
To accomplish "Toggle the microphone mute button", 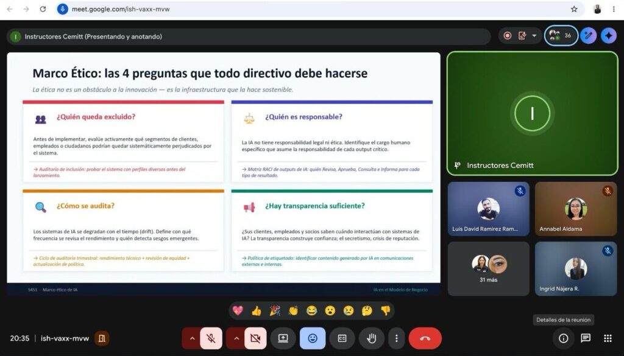I will point(211,338).
